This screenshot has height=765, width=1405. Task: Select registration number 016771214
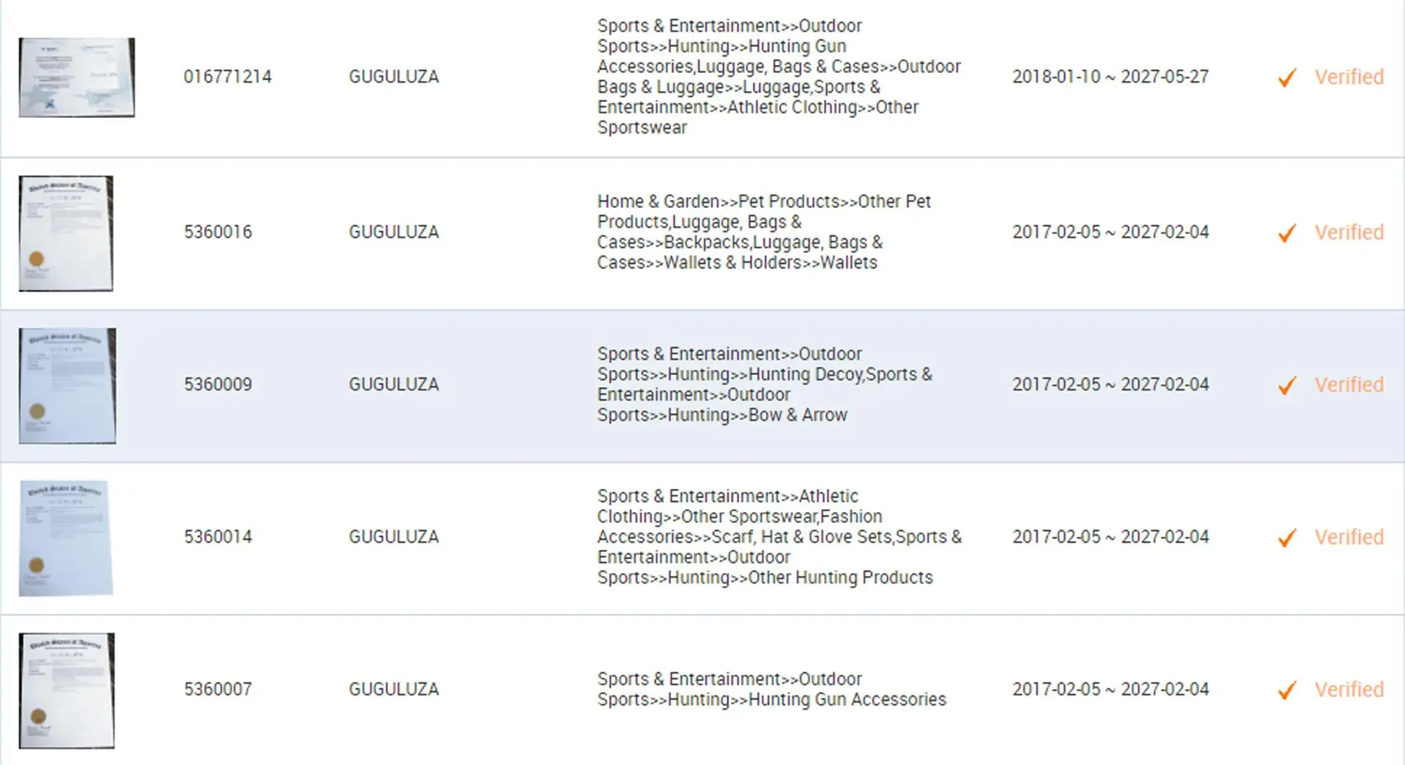(228, 77)
